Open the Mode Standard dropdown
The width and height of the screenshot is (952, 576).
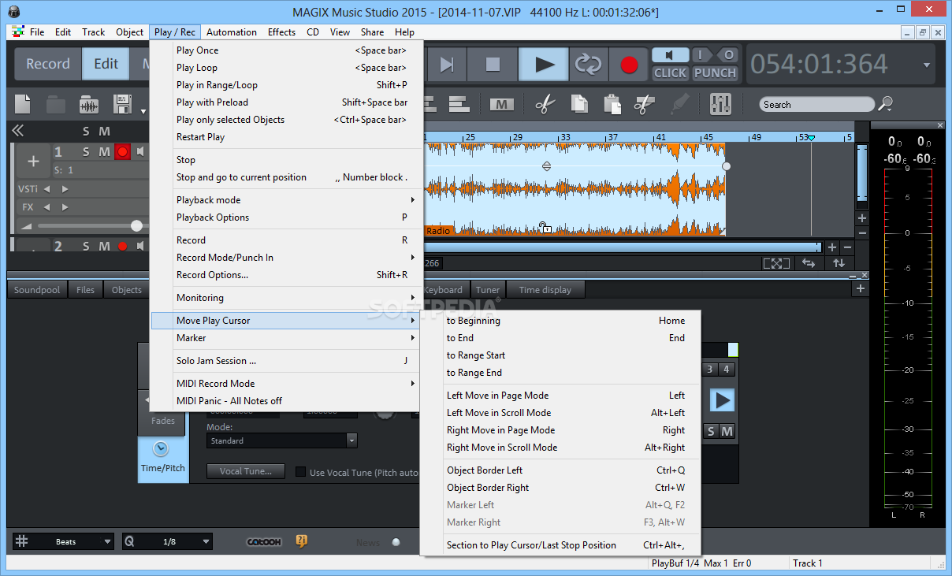282,441
